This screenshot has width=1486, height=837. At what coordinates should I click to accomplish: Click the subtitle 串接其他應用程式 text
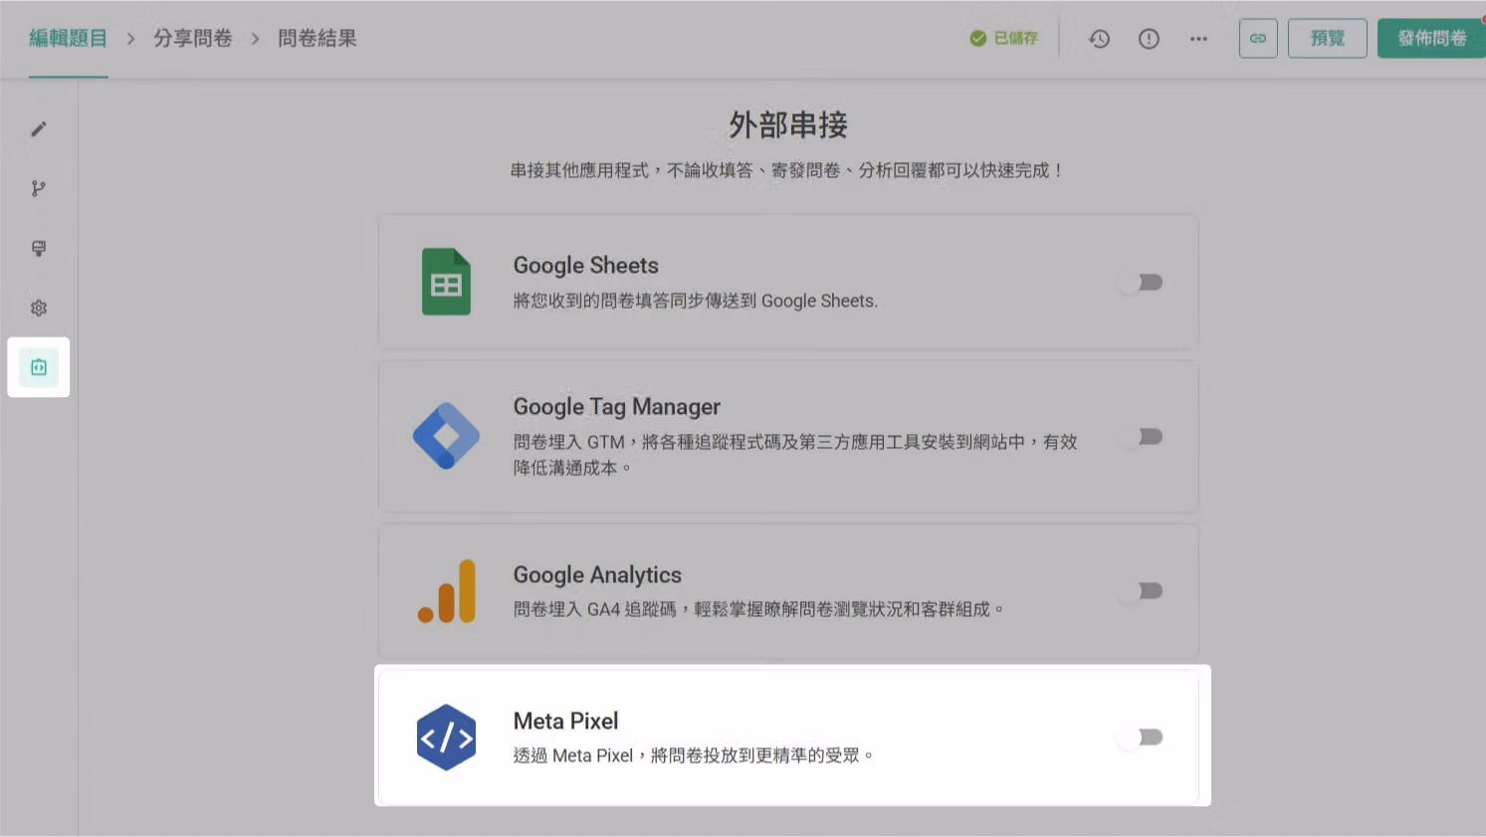(788, 170)
